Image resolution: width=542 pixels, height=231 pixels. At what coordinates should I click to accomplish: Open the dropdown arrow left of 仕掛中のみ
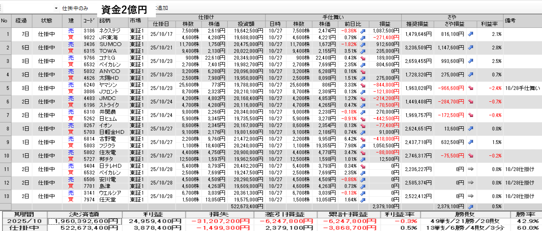coord(56,8)
